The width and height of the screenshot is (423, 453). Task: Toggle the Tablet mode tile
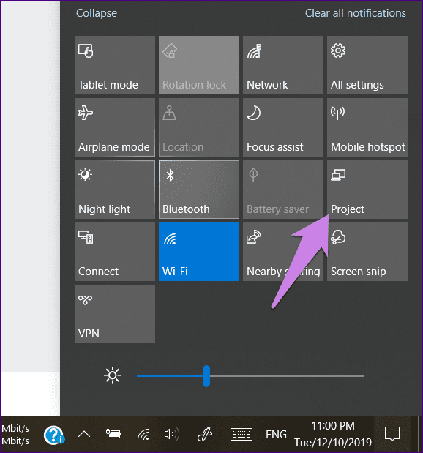pos(115,65)
